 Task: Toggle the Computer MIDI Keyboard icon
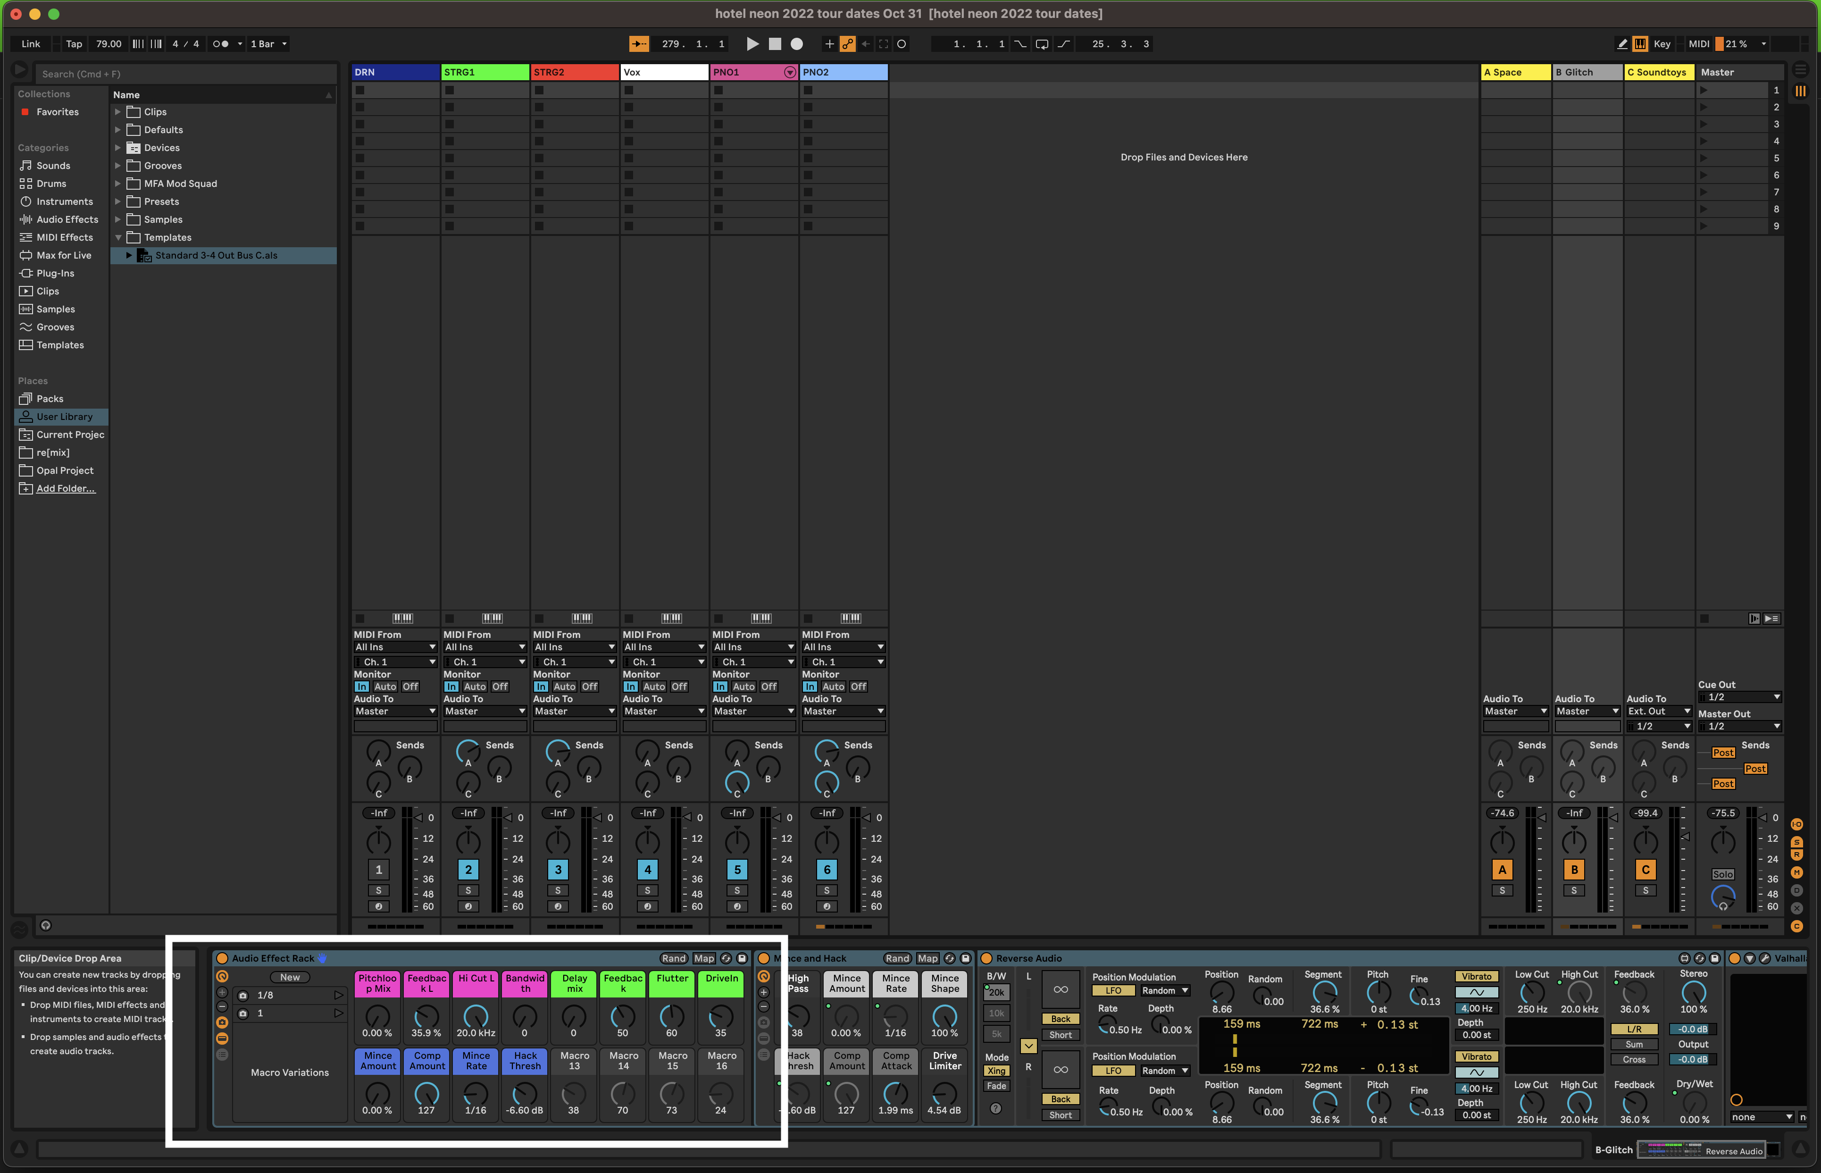[x=1640, y=44]
